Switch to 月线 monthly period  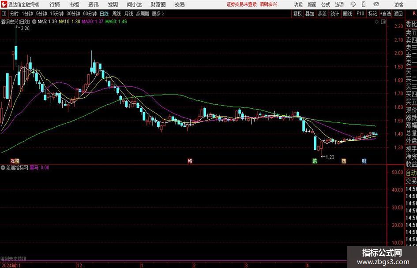point(129,14)
